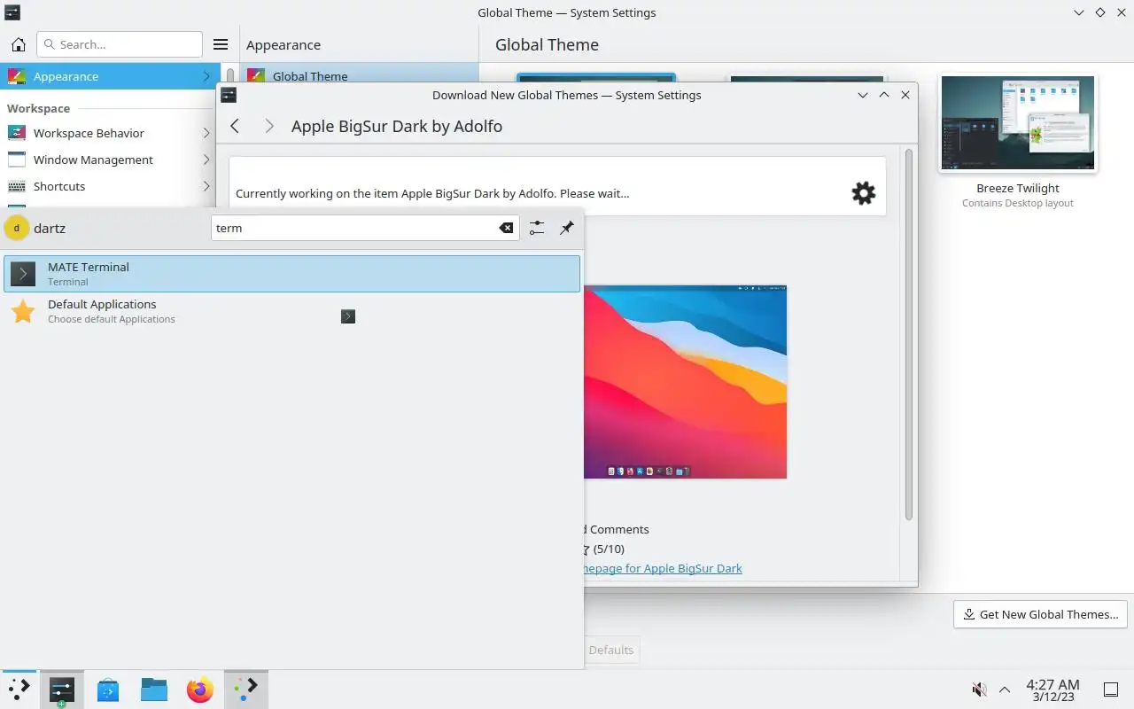Screen dimensions: 1134x709
Task: Pin the application launcher open
Action: (567, 228)
